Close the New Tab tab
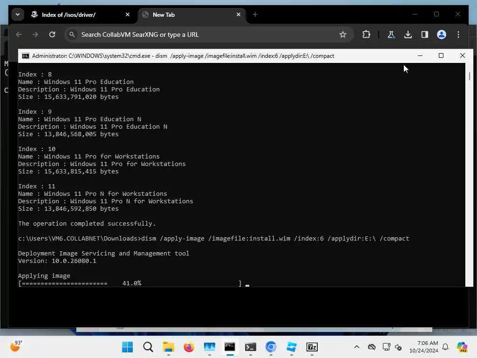 (x=238, y=14)
